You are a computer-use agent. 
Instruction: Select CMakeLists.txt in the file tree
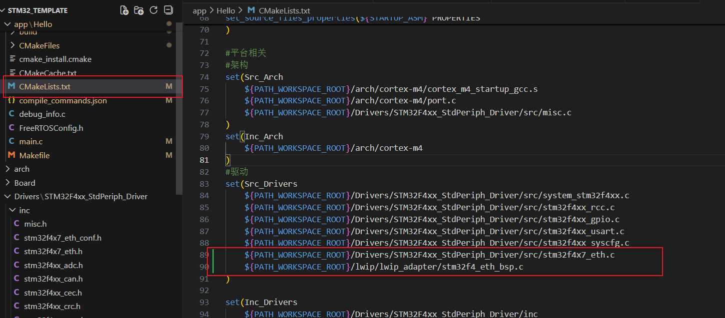point(44,86)
